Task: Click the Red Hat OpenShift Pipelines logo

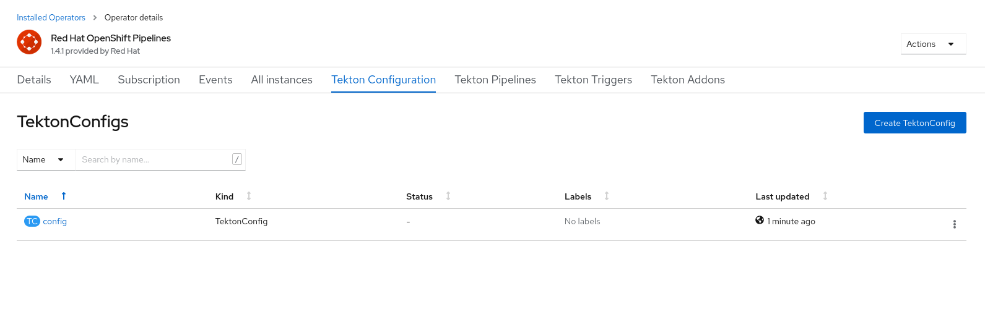Action: click(x=29, y=42)
